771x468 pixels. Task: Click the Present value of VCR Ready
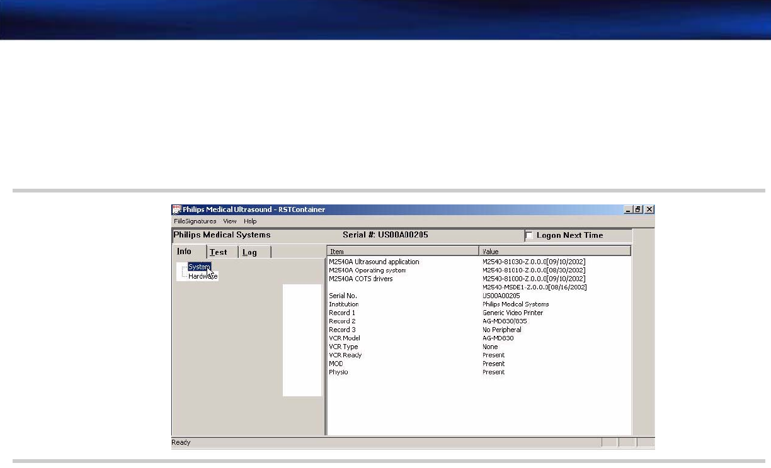494,355
